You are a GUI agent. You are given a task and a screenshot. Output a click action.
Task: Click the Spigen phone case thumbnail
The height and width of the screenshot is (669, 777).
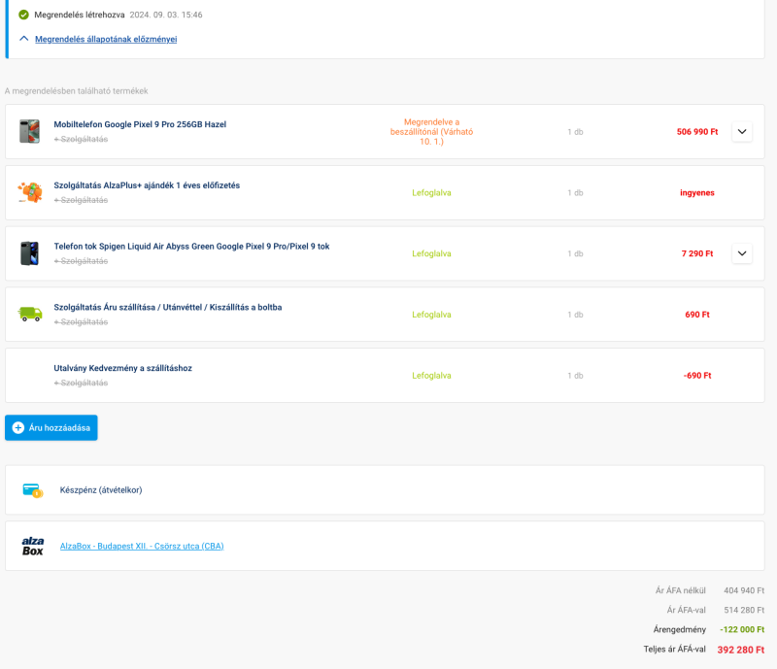click(29, 253)
